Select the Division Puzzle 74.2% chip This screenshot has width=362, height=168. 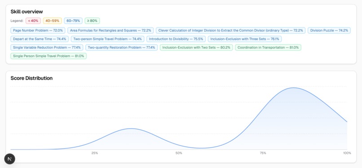tap(329, 30)
